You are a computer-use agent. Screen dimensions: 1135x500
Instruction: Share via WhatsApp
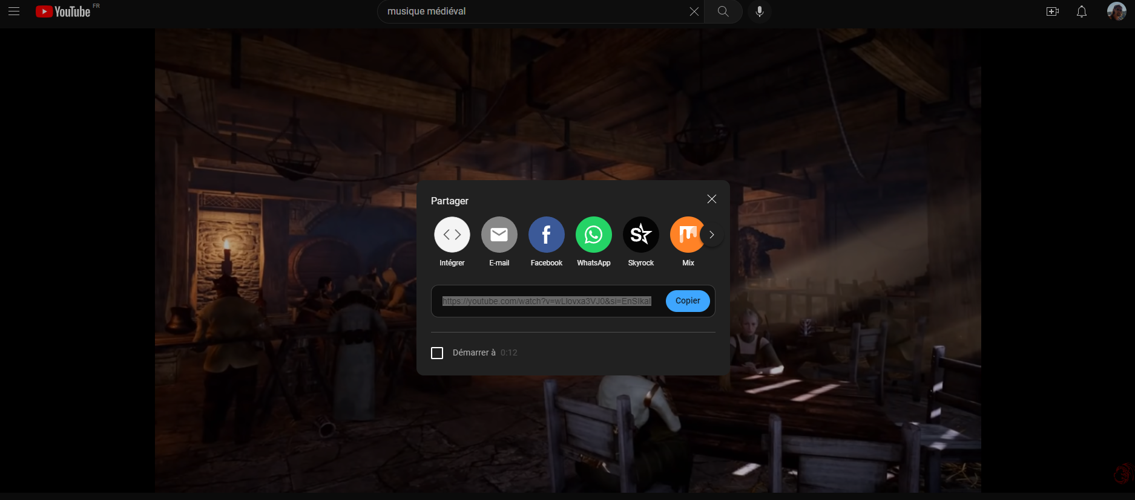coord(594,235)
